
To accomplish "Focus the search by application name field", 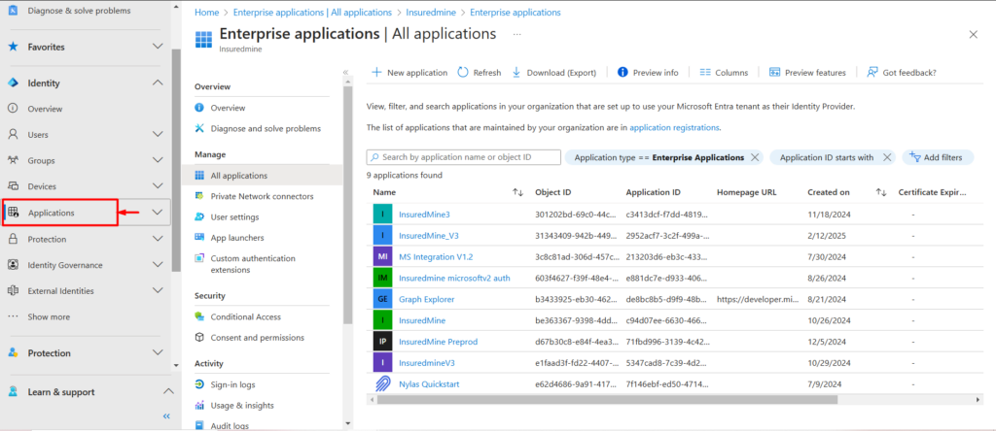I will click(464, 157).
